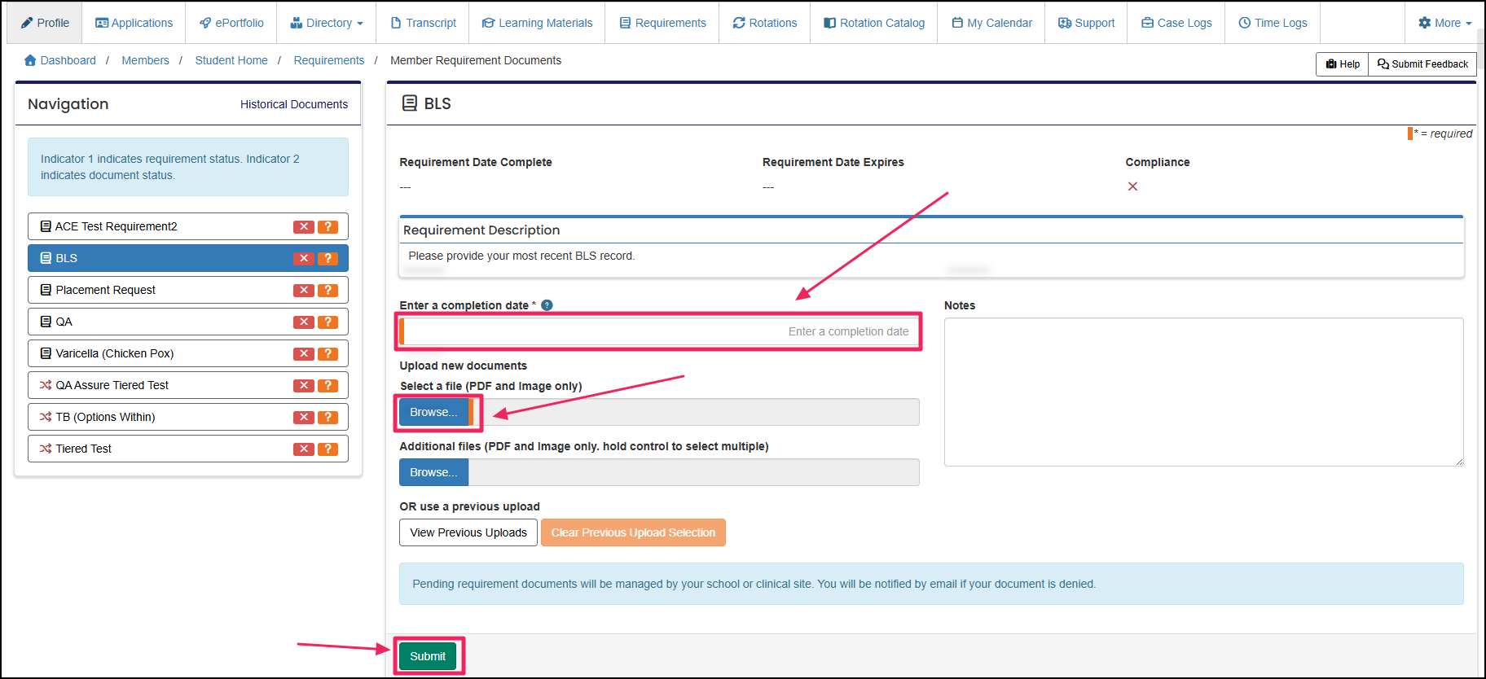Screen dimensions: 1486x679
Task: Open the Support page
Action: pos(1086,23)
